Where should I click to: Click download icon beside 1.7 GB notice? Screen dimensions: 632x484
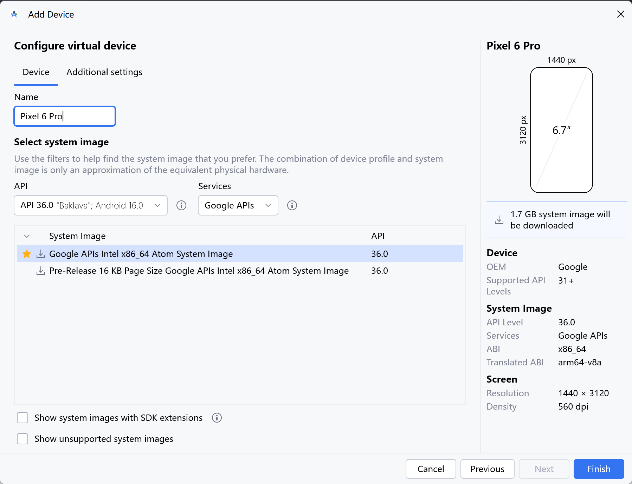pos(499,220)
